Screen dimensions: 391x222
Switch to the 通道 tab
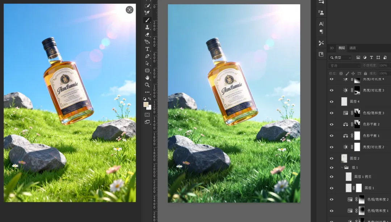[352, 48]
